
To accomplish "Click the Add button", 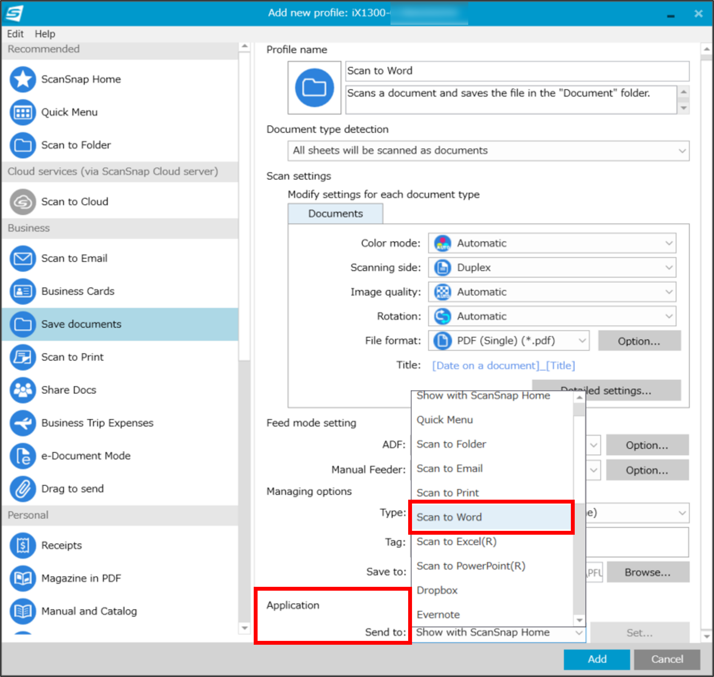I will (x=596, y=659).
